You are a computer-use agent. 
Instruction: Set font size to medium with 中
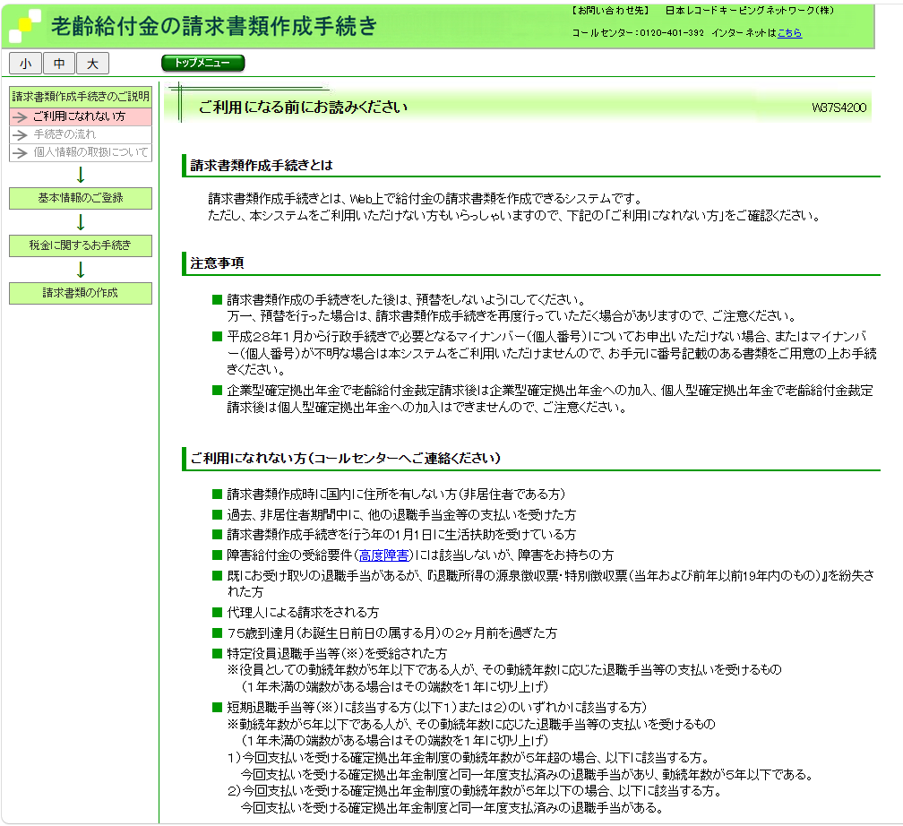point(59,64)
